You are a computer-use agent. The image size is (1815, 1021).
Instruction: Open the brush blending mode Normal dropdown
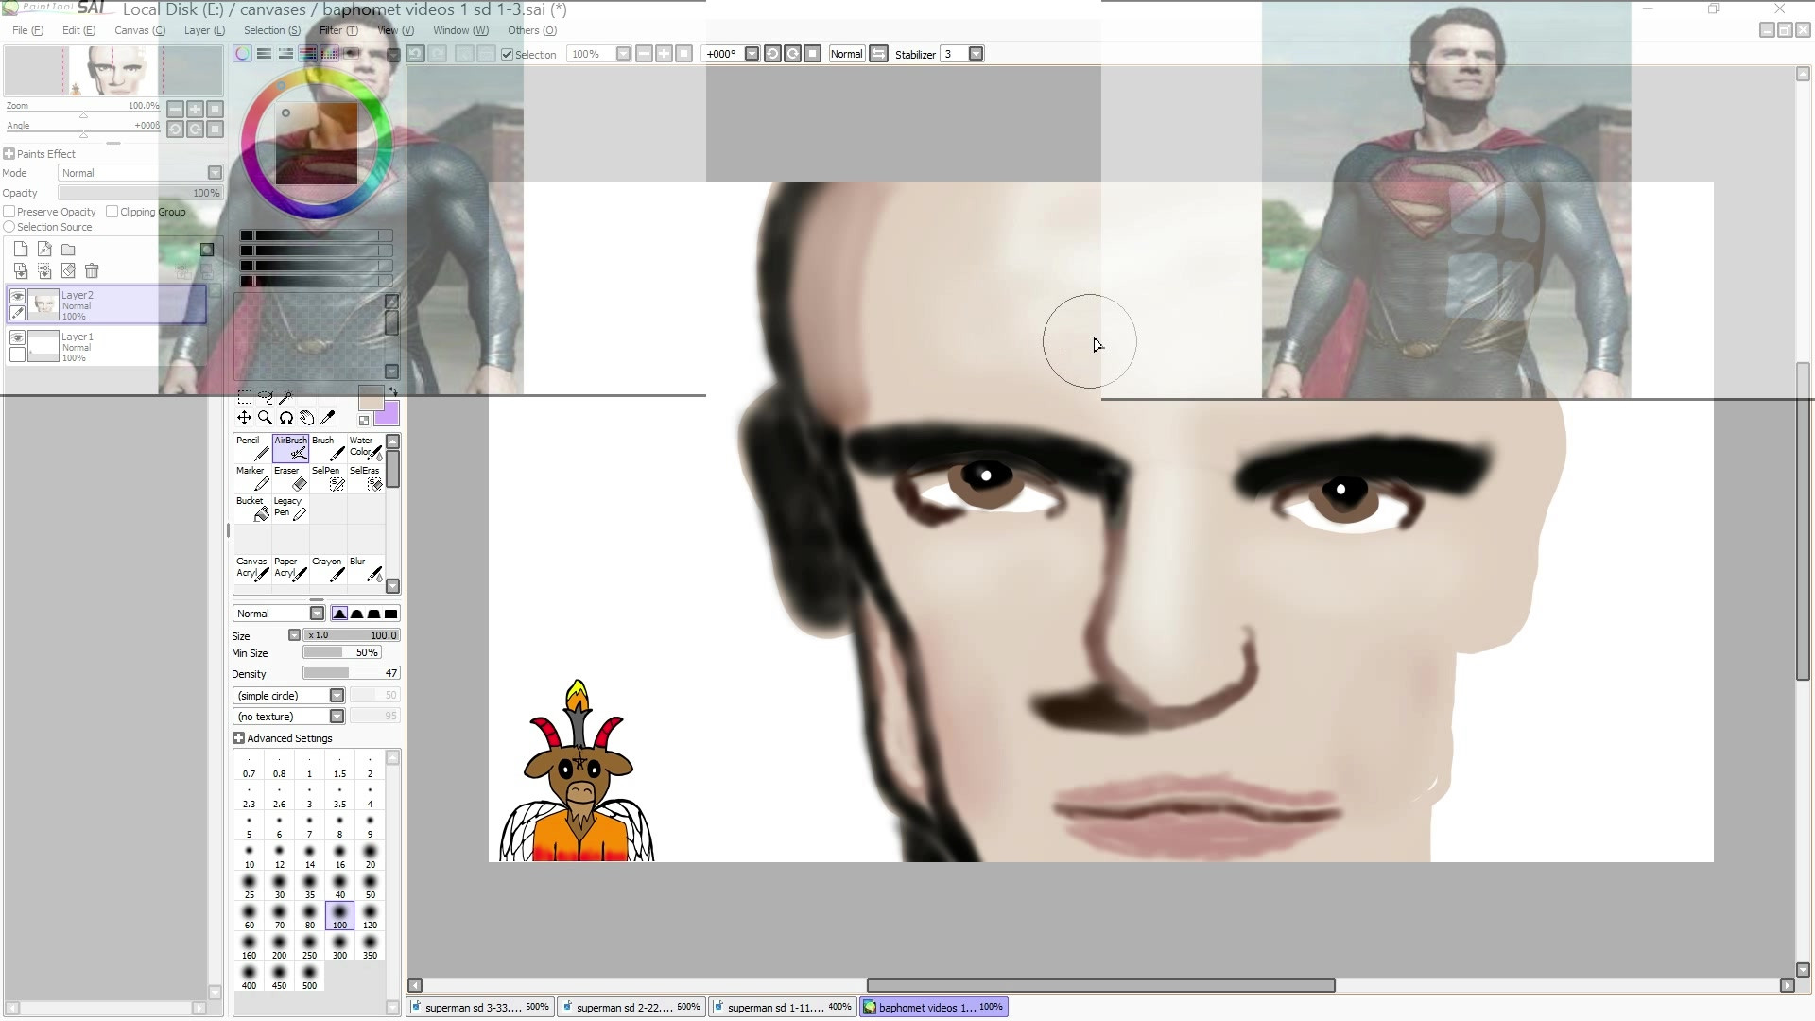pos(279,614)
